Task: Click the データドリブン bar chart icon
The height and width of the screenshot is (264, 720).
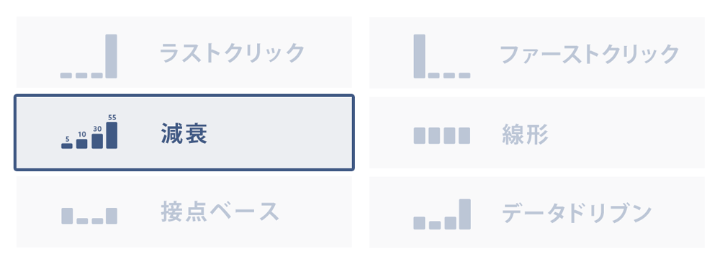Action: pyautogui.click(x=442, y=214)
